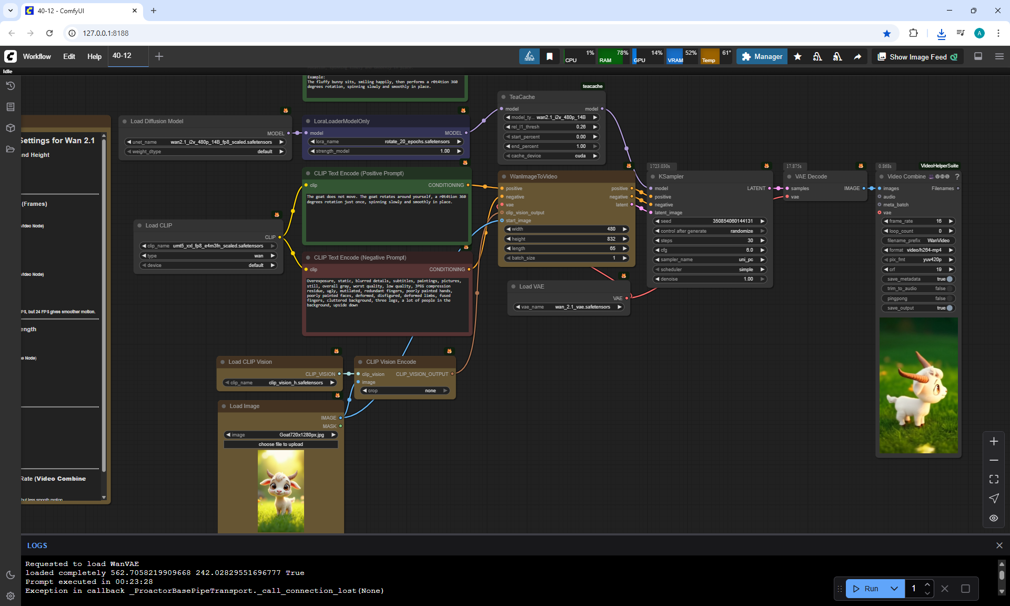Open the node library cube icon
The width and height of the screenshot is (1010, 606).
click(10, 128)
